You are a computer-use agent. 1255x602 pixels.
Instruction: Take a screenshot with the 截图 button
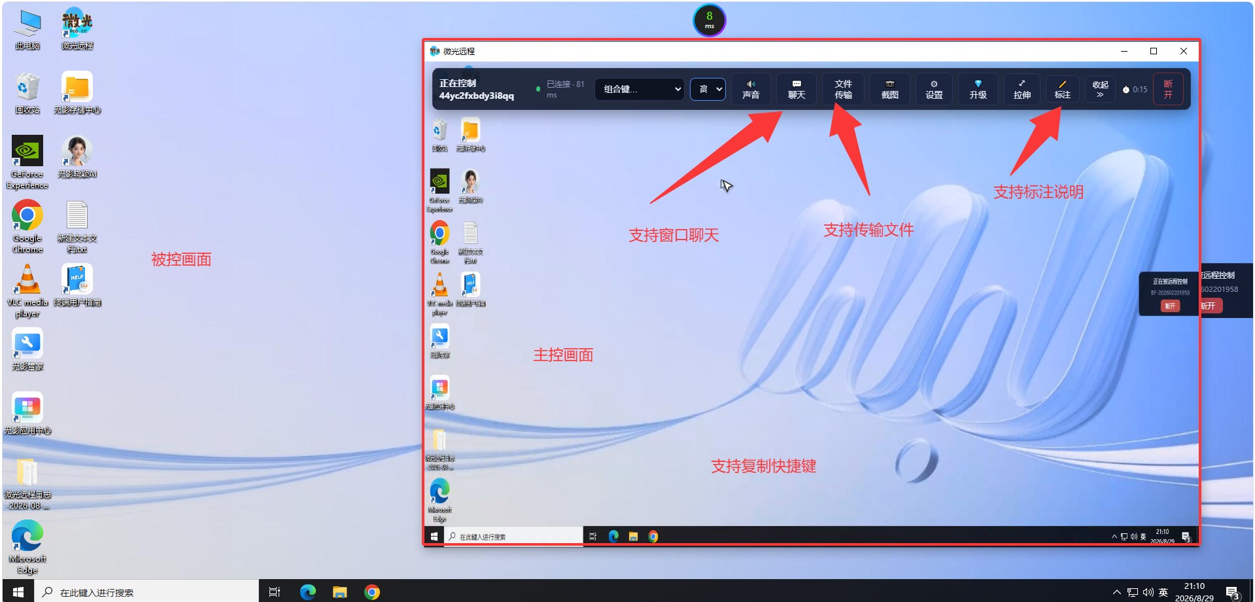pos(889,89)
